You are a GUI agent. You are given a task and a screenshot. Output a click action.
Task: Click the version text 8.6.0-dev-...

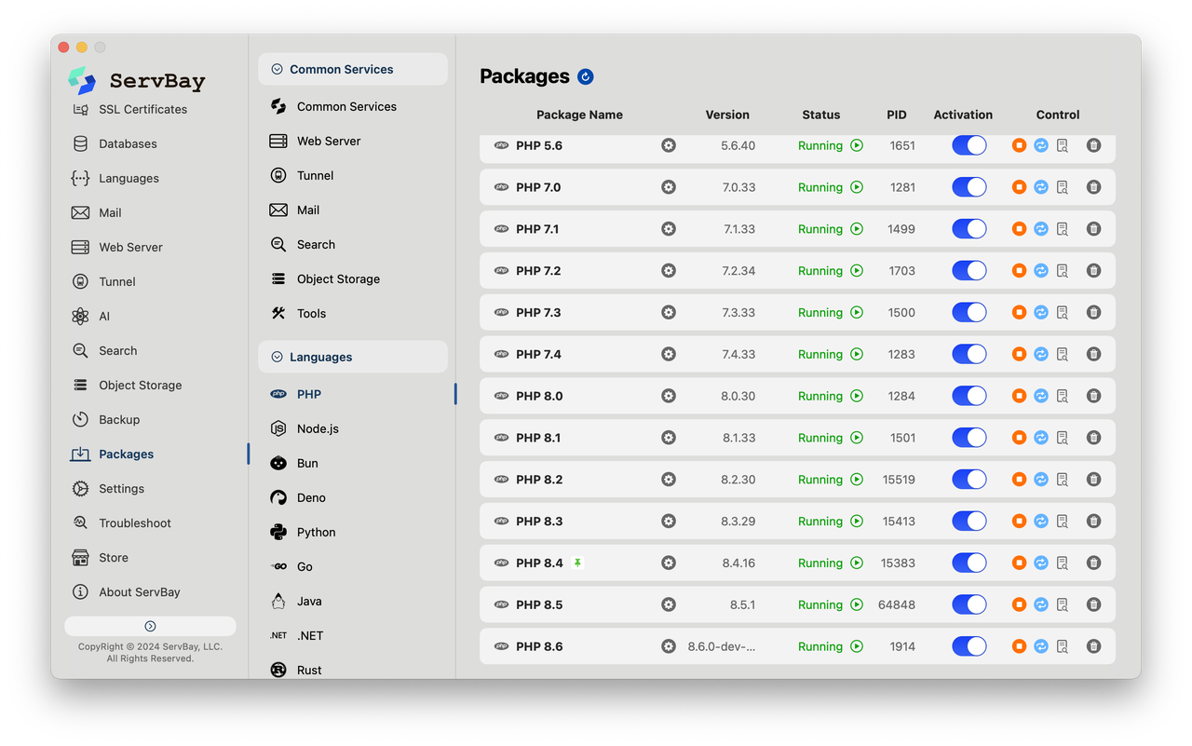coord(722,646)
